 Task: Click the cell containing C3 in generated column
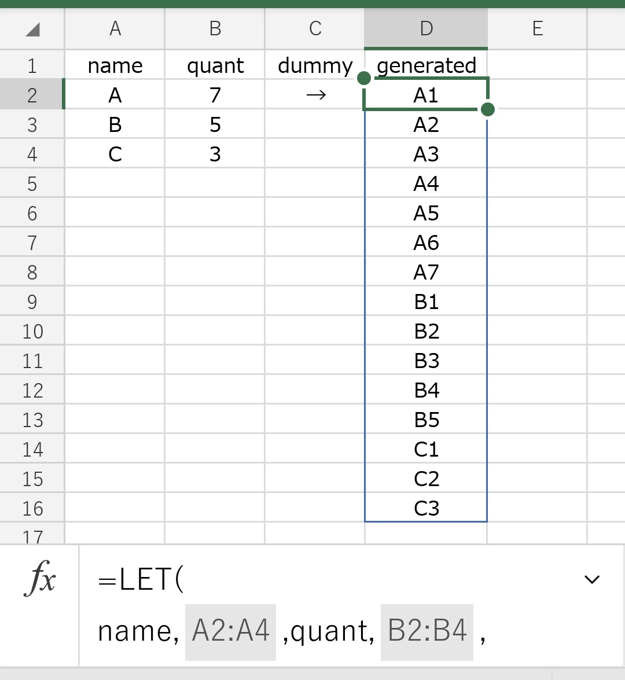click(x=426, y=508)
